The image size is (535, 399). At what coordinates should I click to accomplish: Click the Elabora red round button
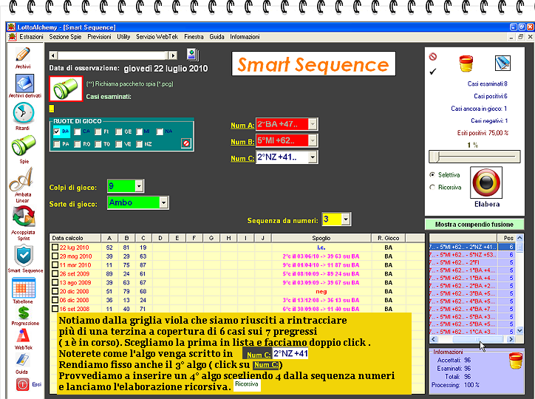tap(486, 183)
